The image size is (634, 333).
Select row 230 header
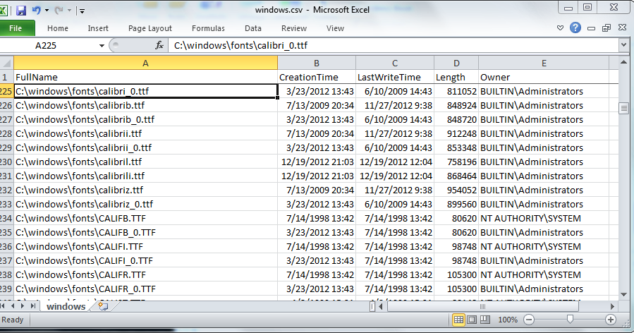point(6,162)
